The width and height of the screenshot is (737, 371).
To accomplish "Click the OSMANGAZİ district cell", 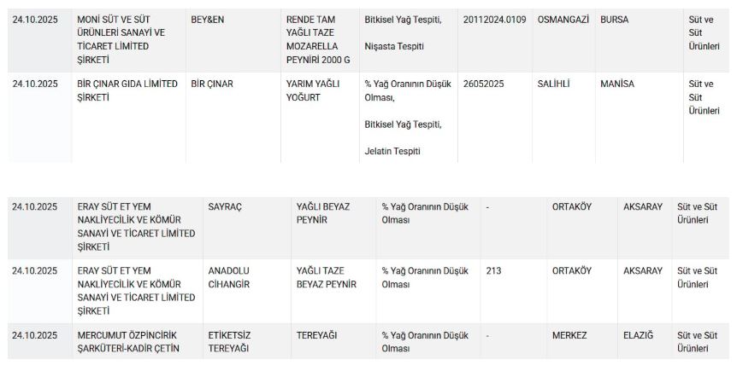I will pyautogui.click(x=563, y=20).
